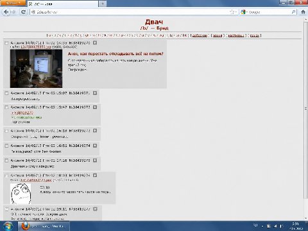Image resolution: width=308 pixels, height=231 pixels.
Task: Open the Windows Start orb
Action: [x=8, y=226]
